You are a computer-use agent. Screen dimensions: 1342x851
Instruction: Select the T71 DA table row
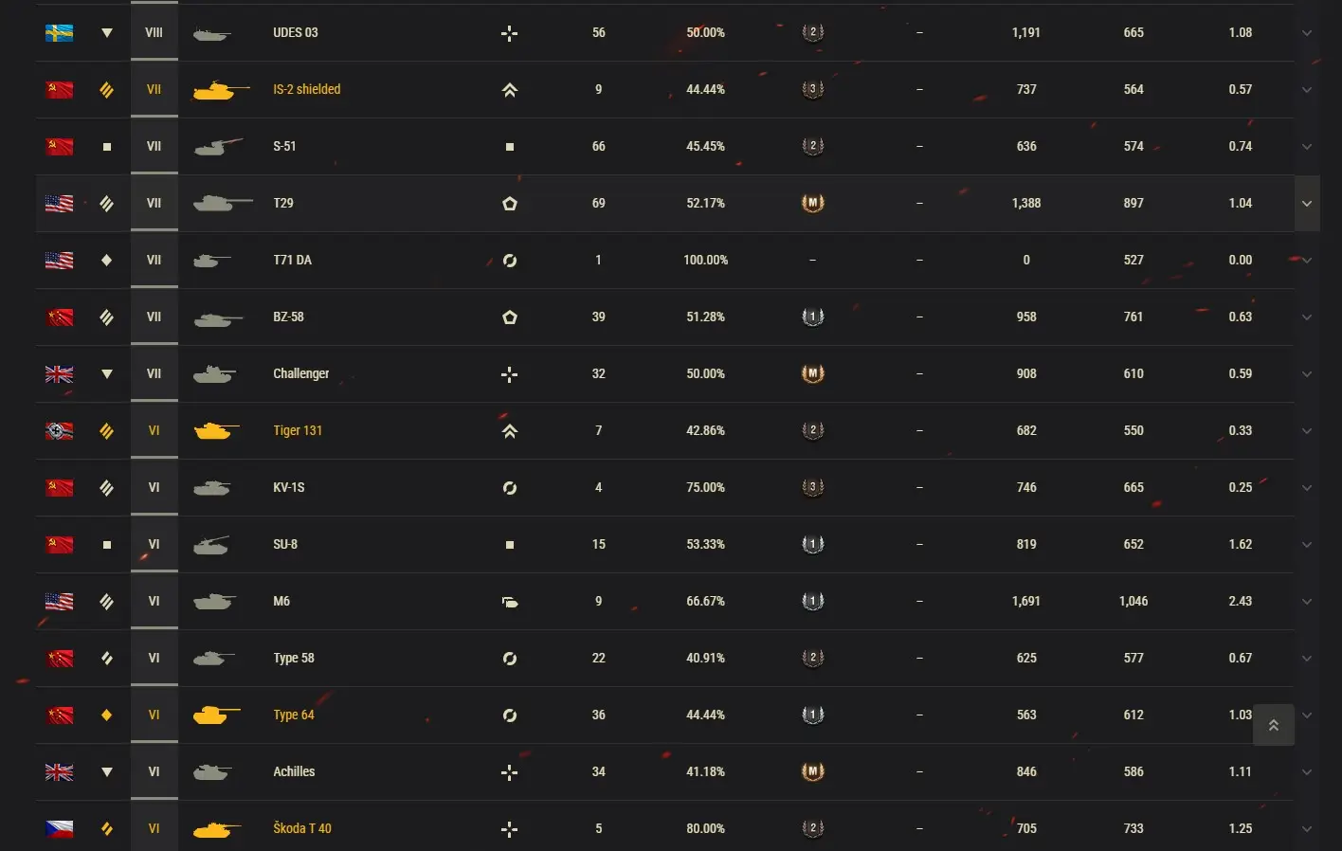pyautogui.click(x=663, y=260)
